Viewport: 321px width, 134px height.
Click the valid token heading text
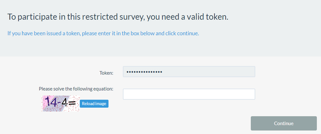click(x=118, y=17)
